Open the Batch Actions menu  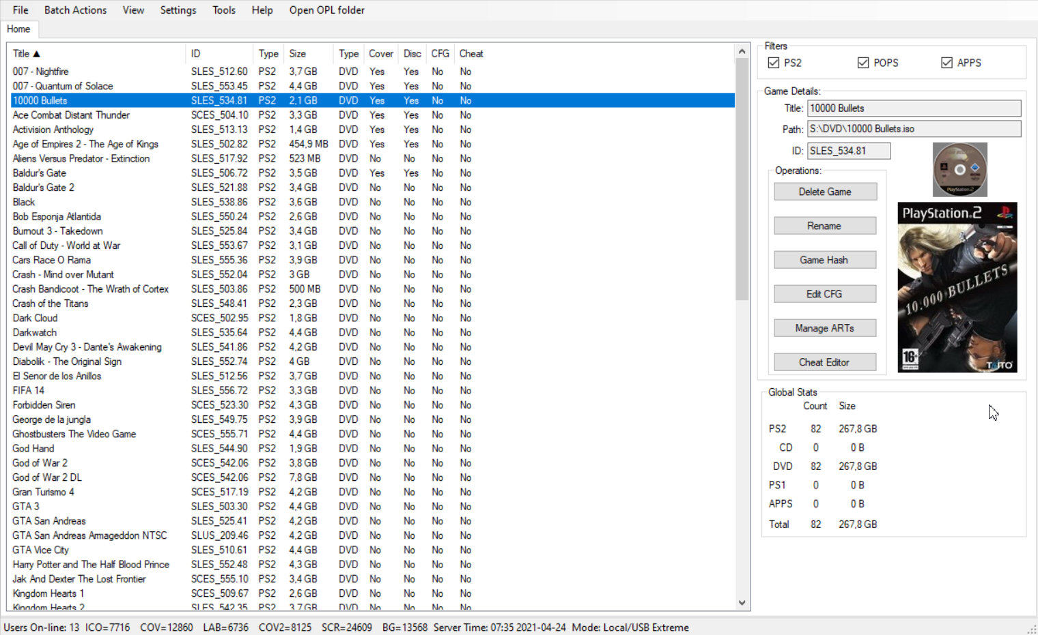click(75, 10)
